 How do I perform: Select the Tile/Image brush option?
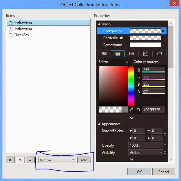pos(146,54)
